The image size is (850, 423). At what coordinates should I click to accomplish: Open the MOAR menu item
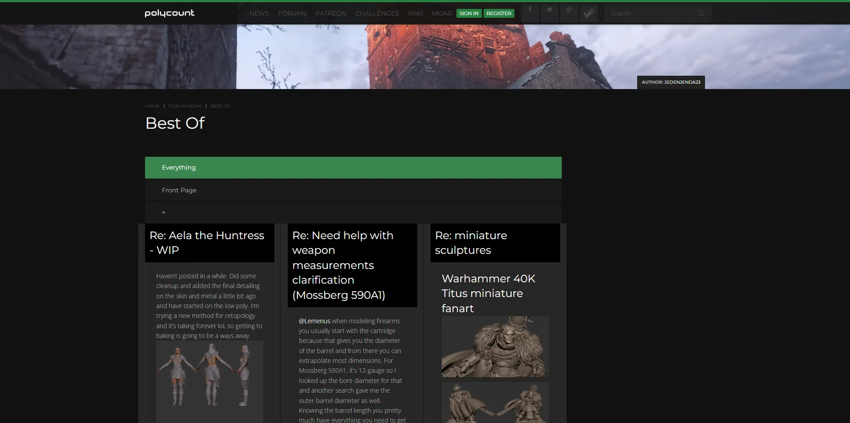[441, 13]
